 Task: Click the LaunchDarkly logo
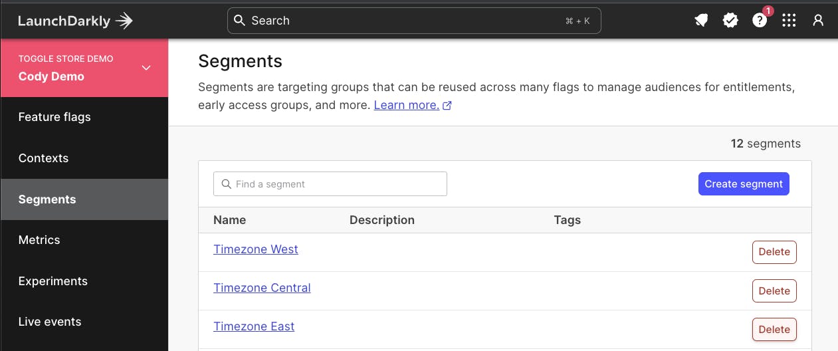[x=75, y=21]
